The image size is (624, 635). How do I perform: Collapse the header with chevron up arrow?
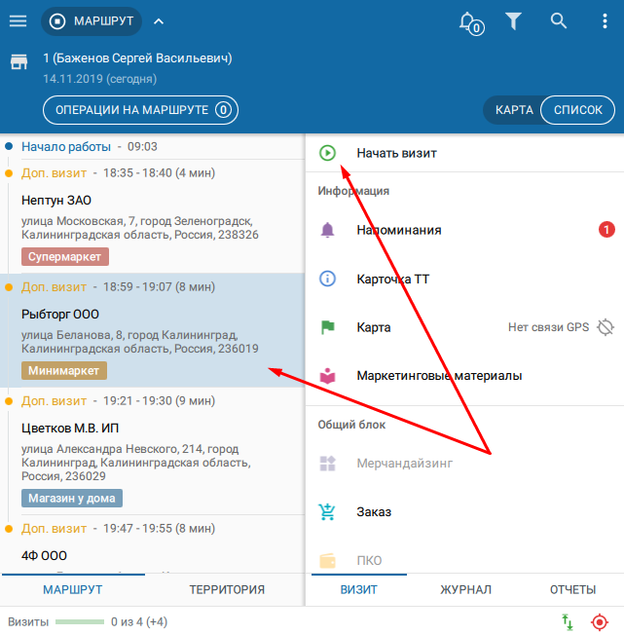[160, 20]
